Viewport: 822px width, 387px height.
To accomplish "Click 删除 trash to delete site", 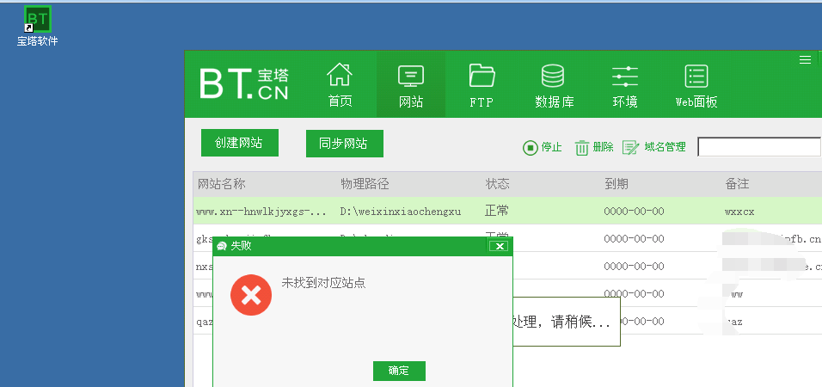I will (x=594, y=147).
